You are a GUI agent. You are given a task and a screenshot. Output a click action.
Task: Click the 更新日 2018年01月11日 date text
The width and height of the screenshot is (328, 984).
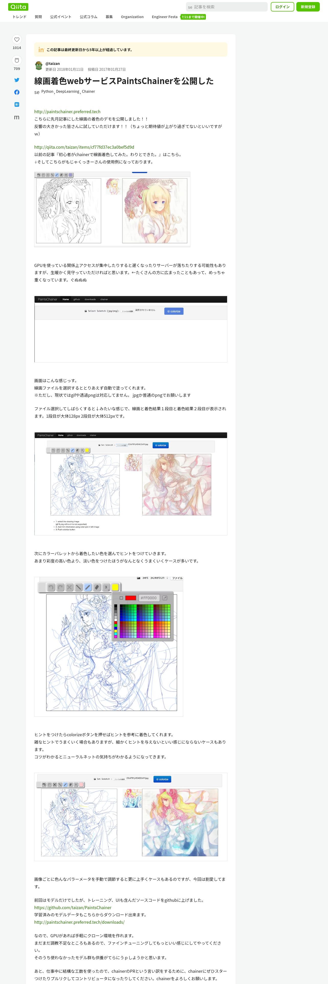click(x=64, y=69)
